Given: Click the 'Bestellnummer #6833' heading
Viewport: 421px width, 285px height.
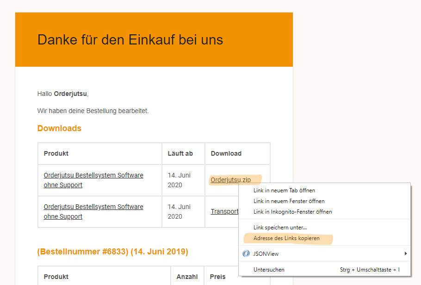Looking at the screenshot, I should (x=112, y=252).
